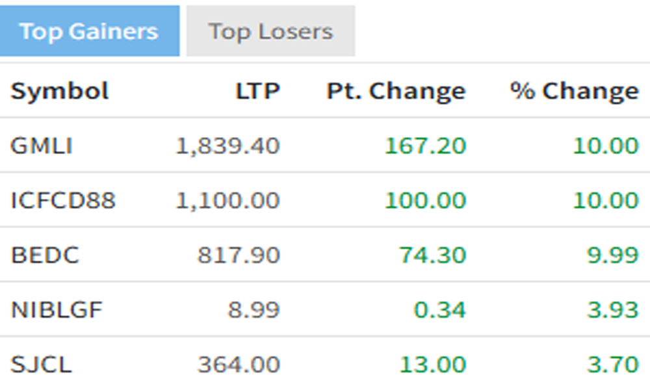Image resolution: width=650 pixels, height=390 pixels.
Task: Select BEDC LTP value 817.90
Action: click(239, 255)
